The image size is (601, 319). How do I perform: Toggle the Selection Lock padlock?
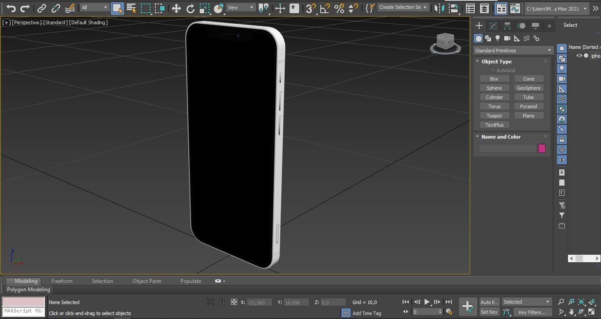coord(222,302)
